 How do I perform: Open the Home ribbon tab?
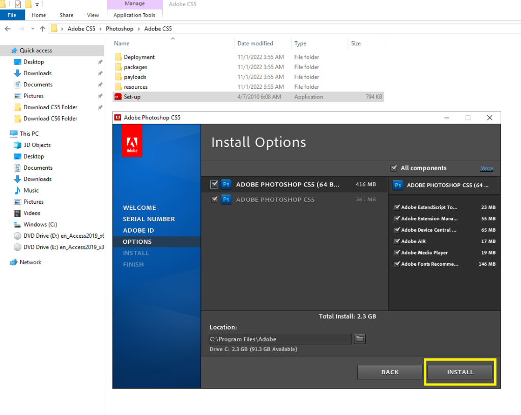(39, 15)
